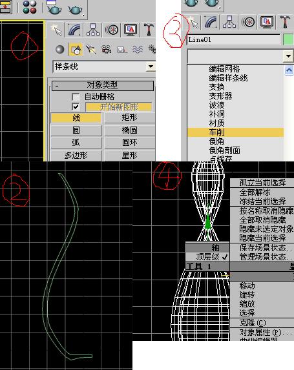This screenshot has width=294, height=370.
Task: Open Display monitor tab in spline creation panel
Action: (131, 30)
